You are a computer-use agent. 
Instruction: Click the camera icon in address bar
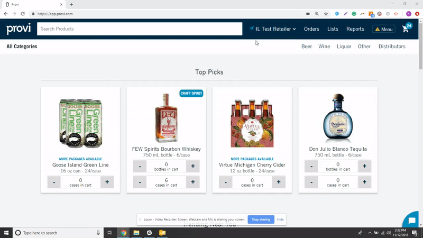pyautogui.click(x=308, y=14)
